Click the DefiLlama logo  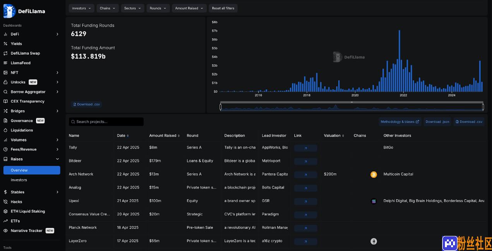tap(24, 11)
